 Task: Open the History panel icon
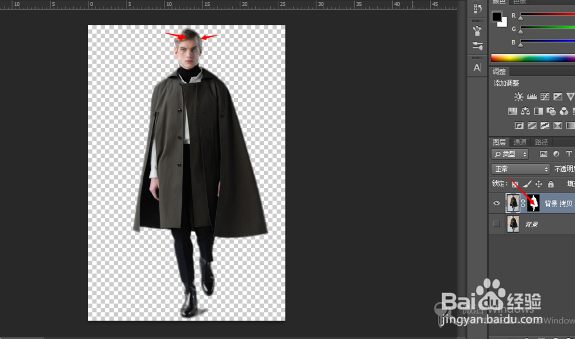click(477, 8)
